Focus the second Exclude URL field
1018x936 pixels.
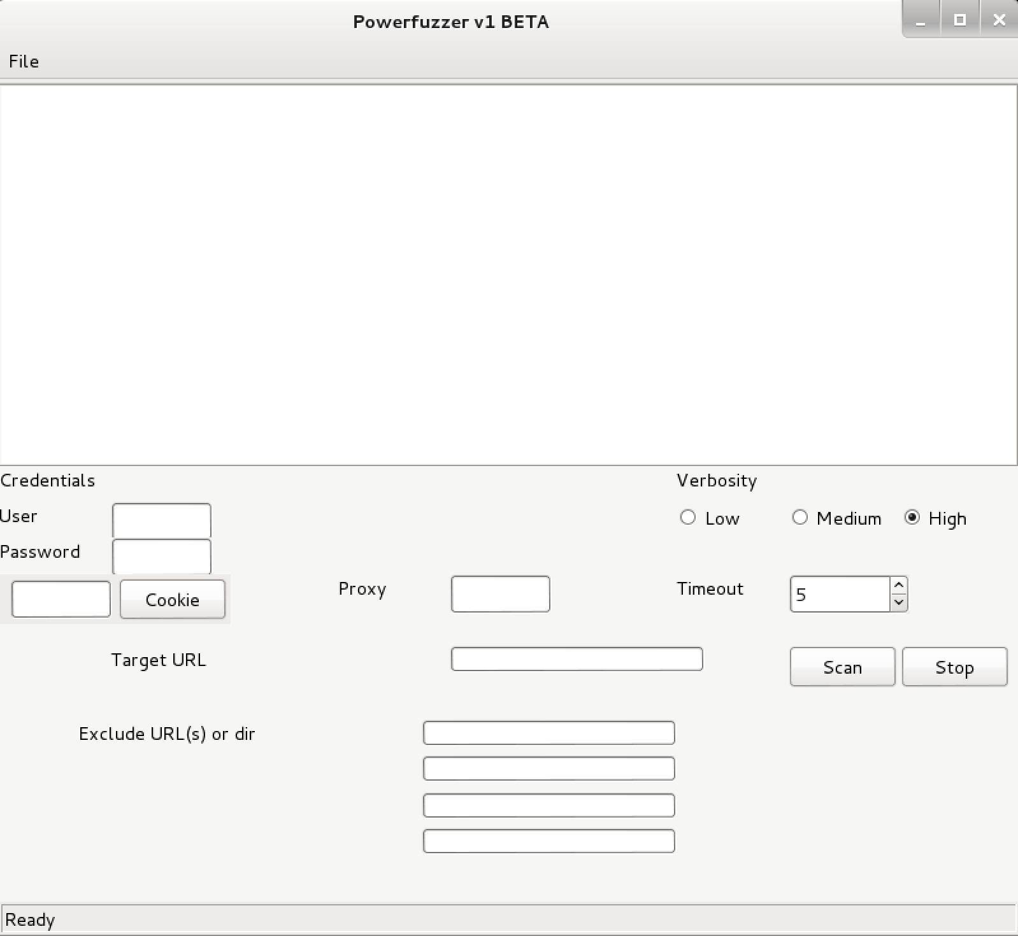click(549, 769)
